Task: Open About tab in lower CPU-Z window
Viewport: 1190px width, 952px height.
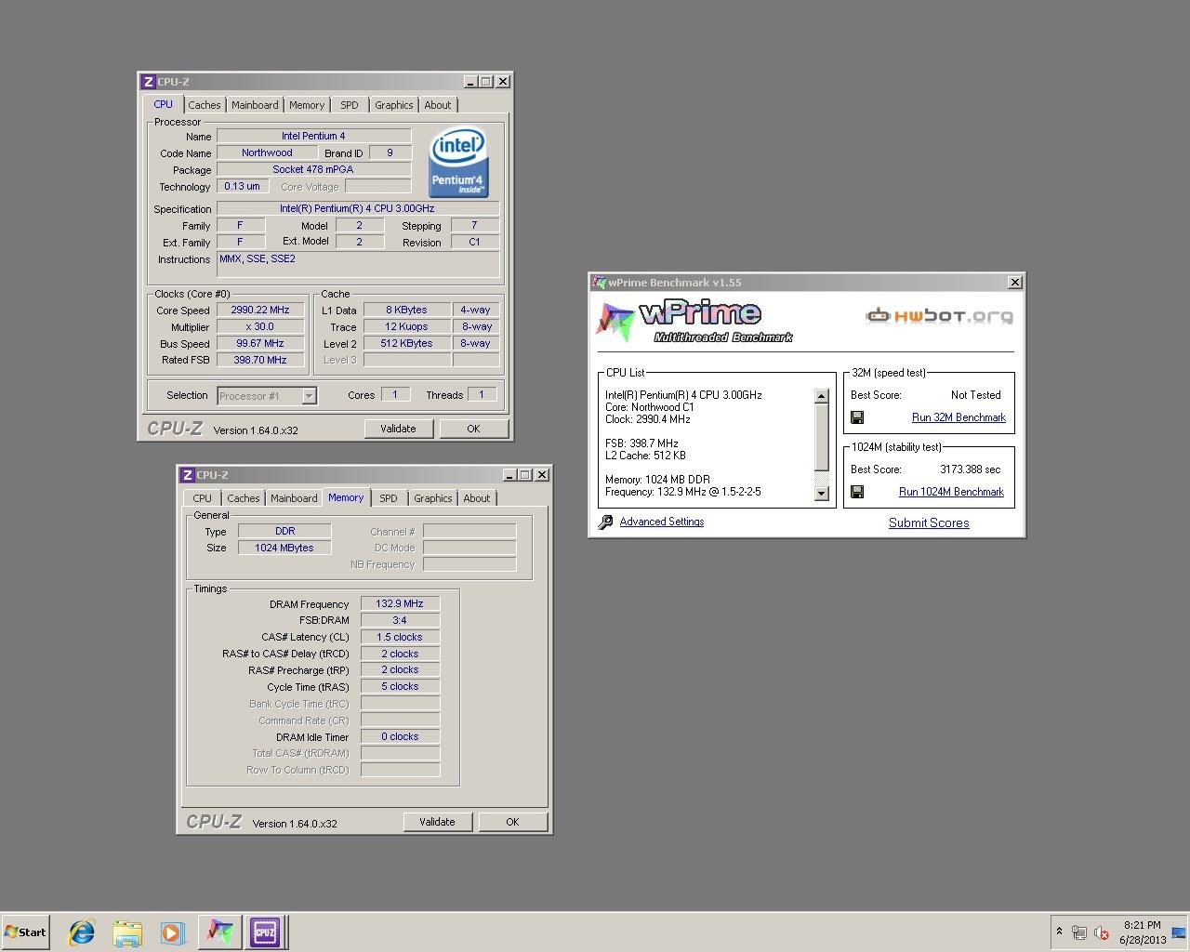Action: point(477,498)
